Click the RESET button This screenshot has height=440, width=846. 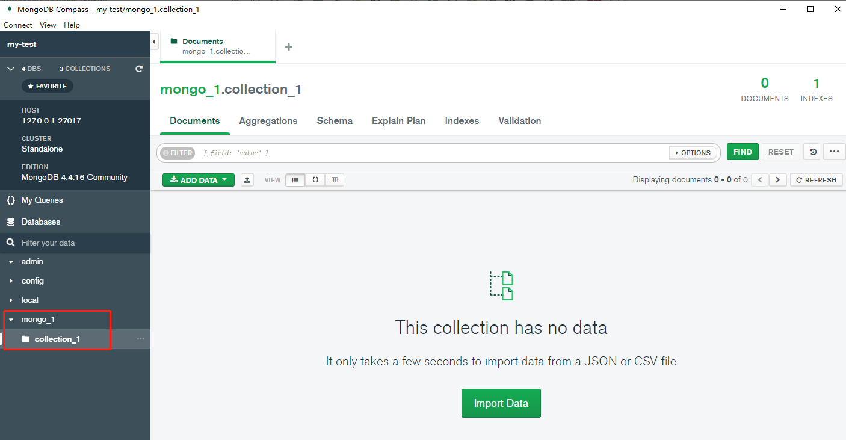780,152
